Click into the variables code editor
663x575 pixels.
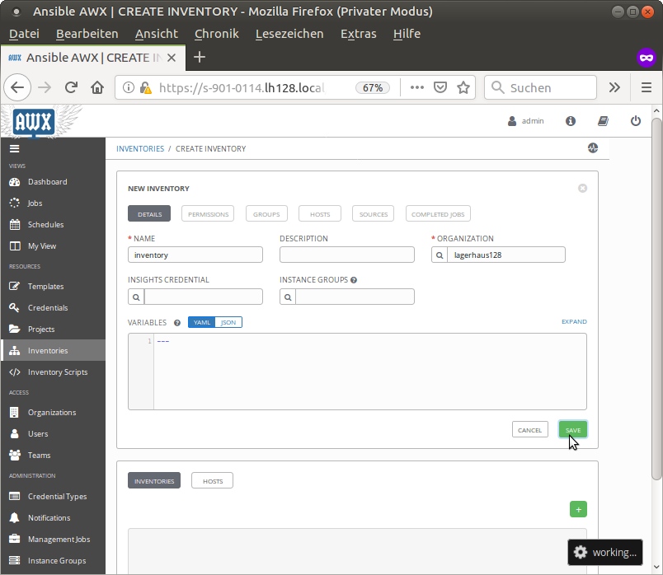click(370, 372)
